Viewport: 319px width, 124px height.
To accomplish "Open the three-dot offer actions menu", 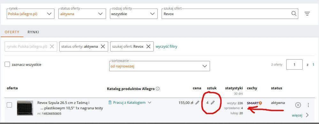I will (x=308, y=105).
